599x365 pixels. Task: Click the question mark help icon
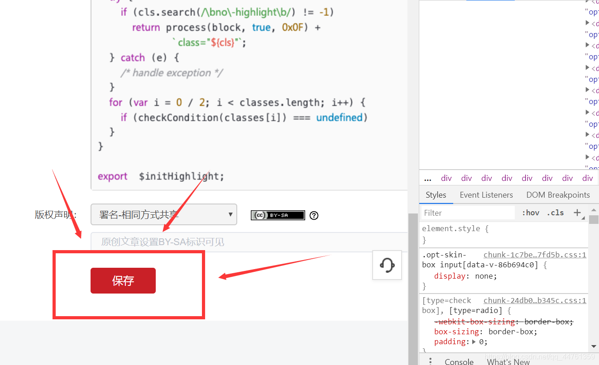(x=314, y=215)
